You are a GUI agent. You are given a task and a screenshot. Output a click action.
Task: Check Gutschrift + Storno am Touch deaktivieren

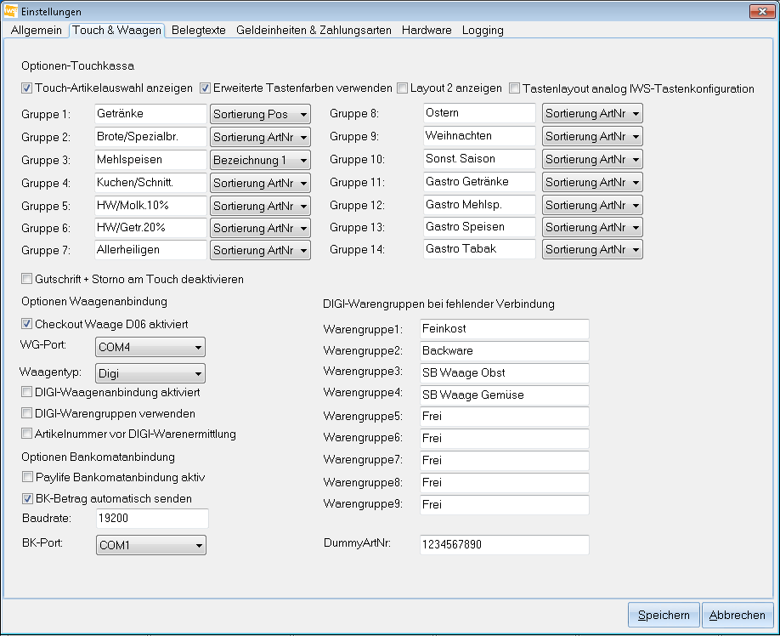(x=27, y=279)
